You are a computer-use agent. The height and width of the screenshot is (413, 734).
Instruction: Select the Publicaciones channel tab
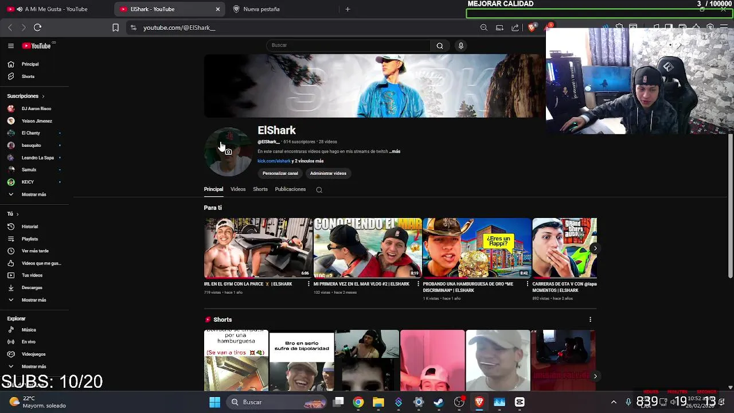click(x=290, y=189)
